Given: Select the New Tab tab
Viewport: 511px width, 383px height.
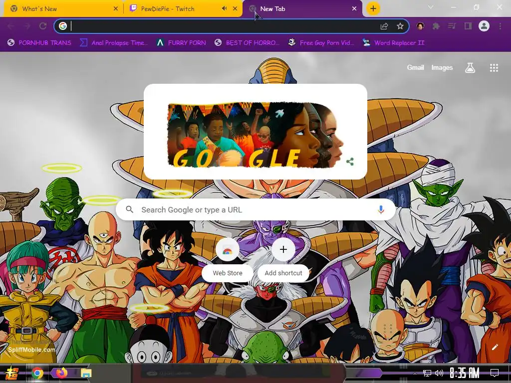Looking at the screenshot, I should pyautogui.click(x=302, y=9).
